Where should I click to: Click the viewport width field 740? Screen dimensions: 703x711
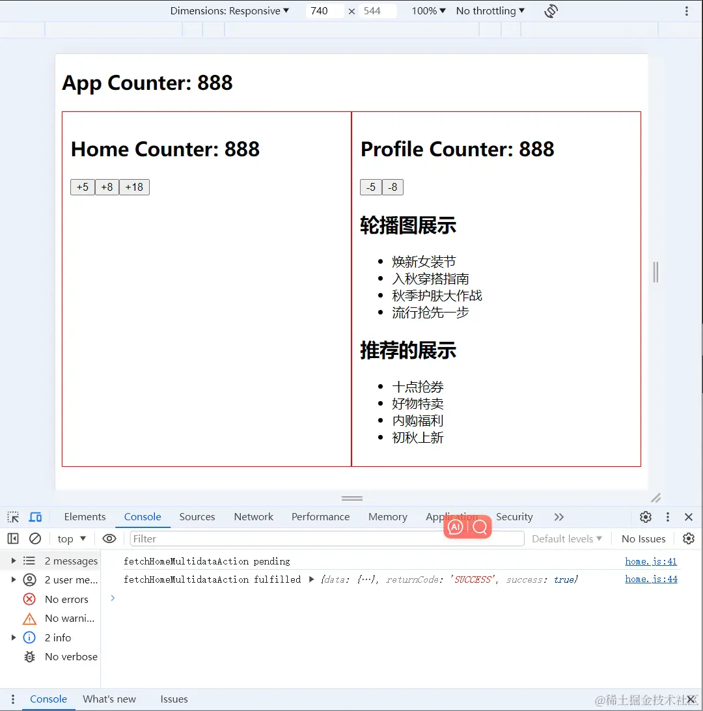click(x=325, y=11)
